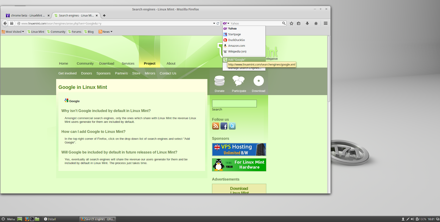Open the RSS feed follow icon

[x=216, y=126]
